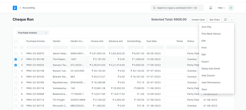Click the search or command input field

tap(178, 8)
